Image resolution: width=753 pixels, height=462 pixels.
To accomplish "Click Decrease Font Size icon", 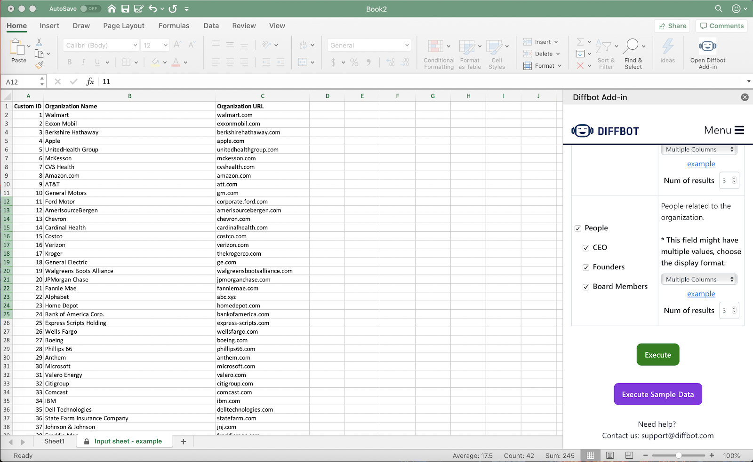I will point(192,45).
